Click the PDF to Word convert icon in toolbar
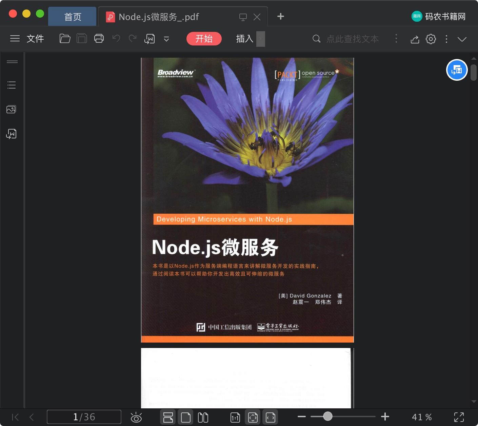The width and height of the screenshot is (478, 426). pyautogui.click(x=150, y=39)
